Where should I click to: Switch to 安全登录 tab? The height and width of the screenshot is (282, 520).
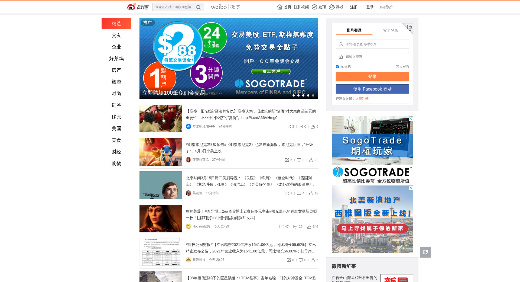pos(390,30)
